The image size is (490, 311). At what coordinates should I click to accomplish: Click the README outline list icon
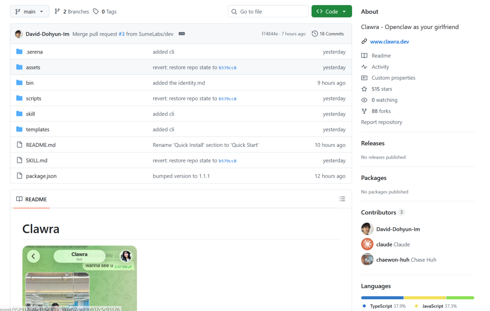coord(342,199)
